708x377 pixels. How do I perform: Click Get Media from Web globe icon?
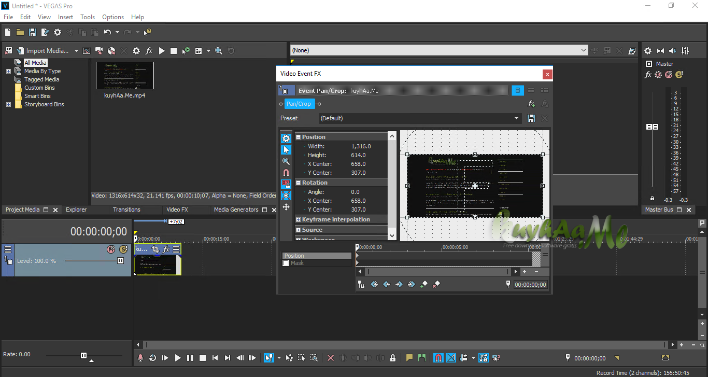[111, 51]
